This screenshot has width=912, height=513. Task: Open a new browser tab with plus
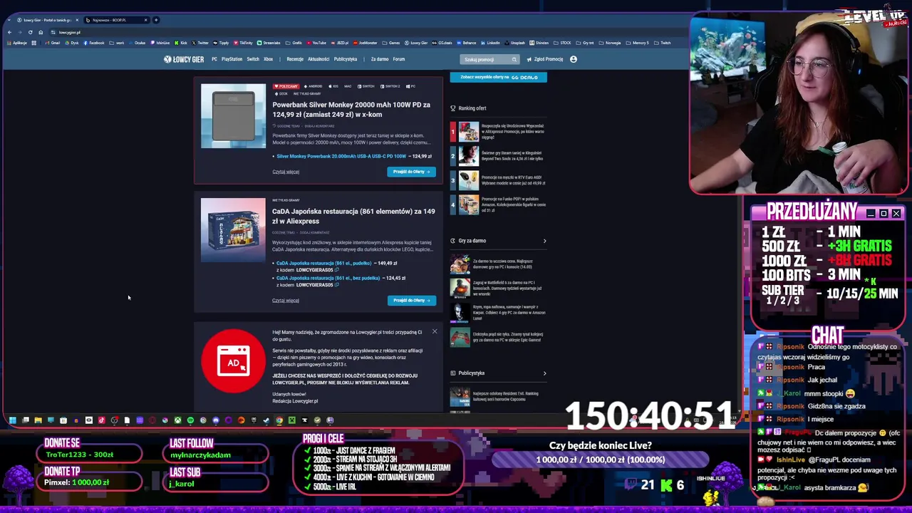tap(156, 20)
